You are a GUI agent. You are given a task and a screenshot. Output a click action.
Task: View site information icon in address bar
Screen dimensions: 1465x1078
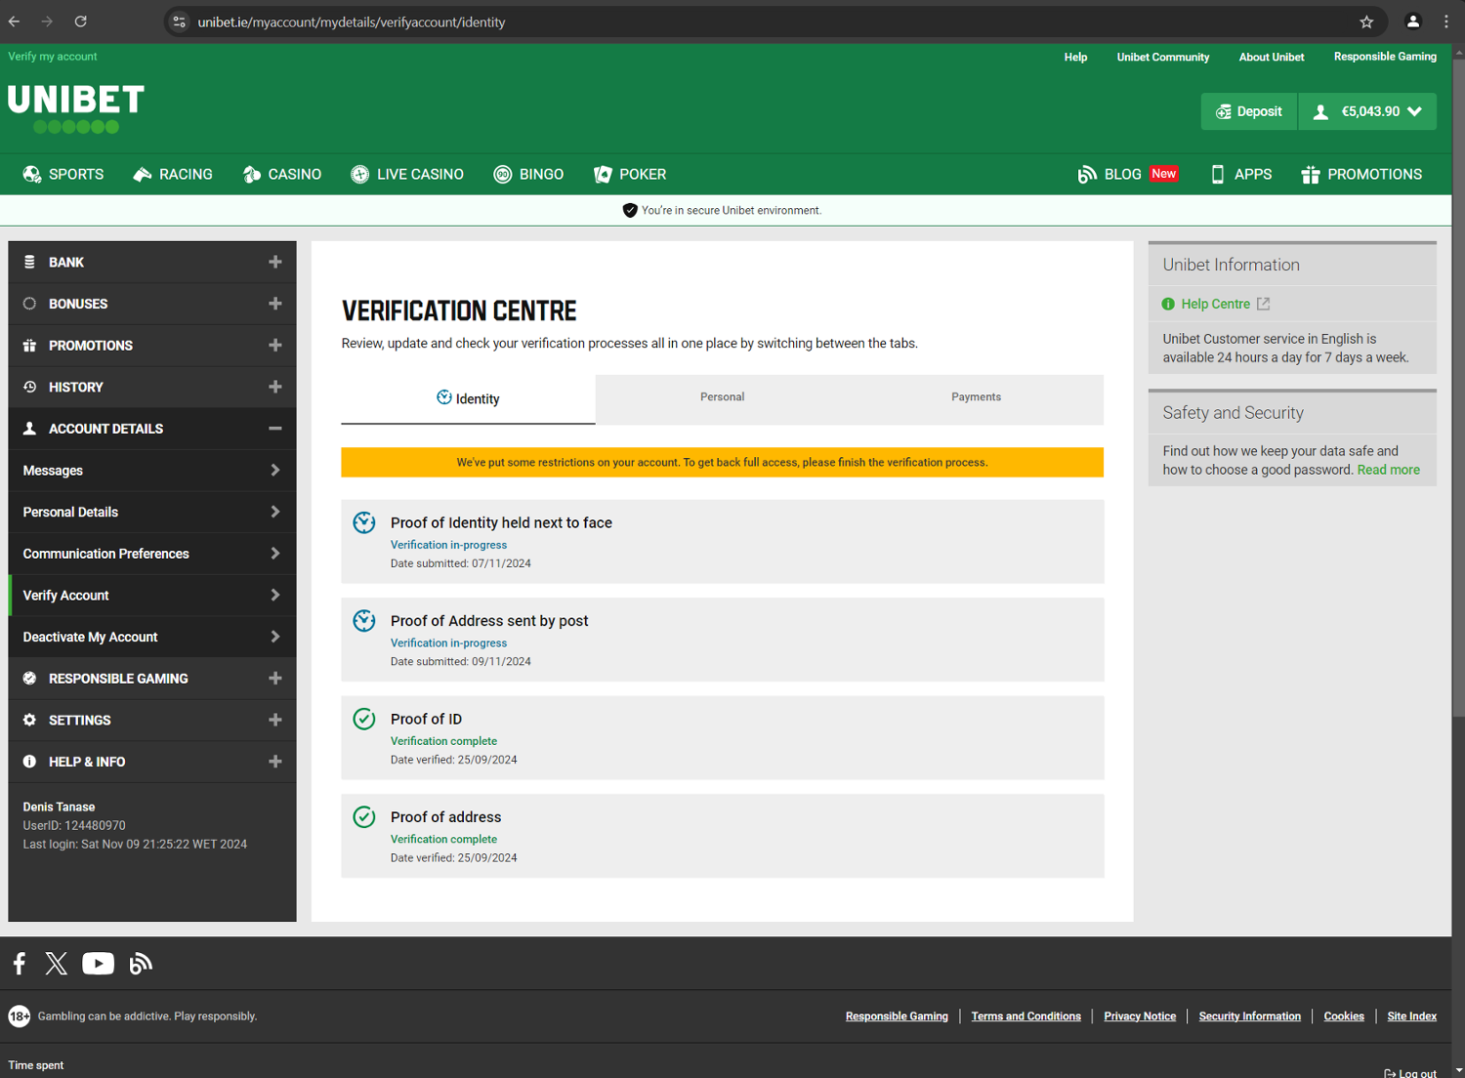coord(179,21)
